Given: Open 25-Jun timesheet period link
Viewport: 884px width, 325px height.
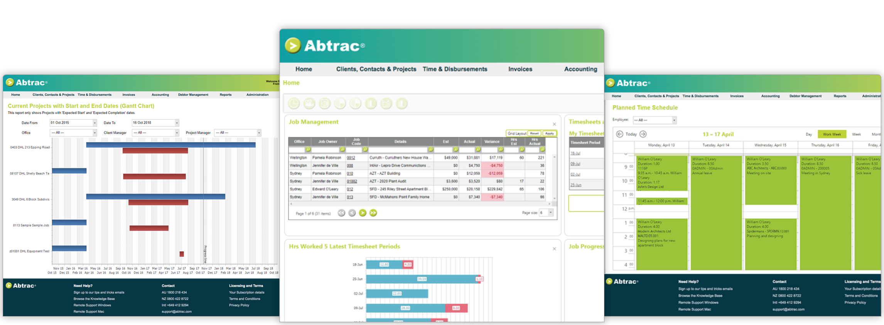Looking at the screenshot, I should pos(576,185).
